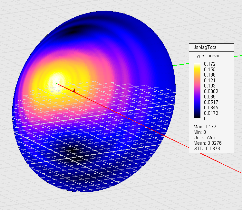The image size is (242, 210).
Task: Select the 0.155 scale value
Action: [x=209, y=69]
